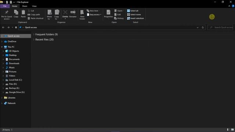Click the Delete ribbon icon

[x=65, y=12]
